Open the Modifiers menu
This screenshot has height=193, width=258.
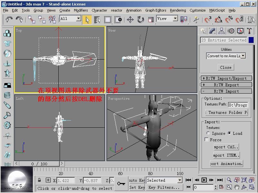tap(81, 10)
